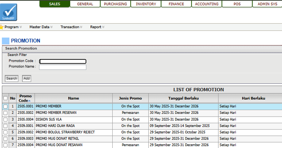
Task: Click date 29 September 2025-01 October 2025
Action: 177,132
